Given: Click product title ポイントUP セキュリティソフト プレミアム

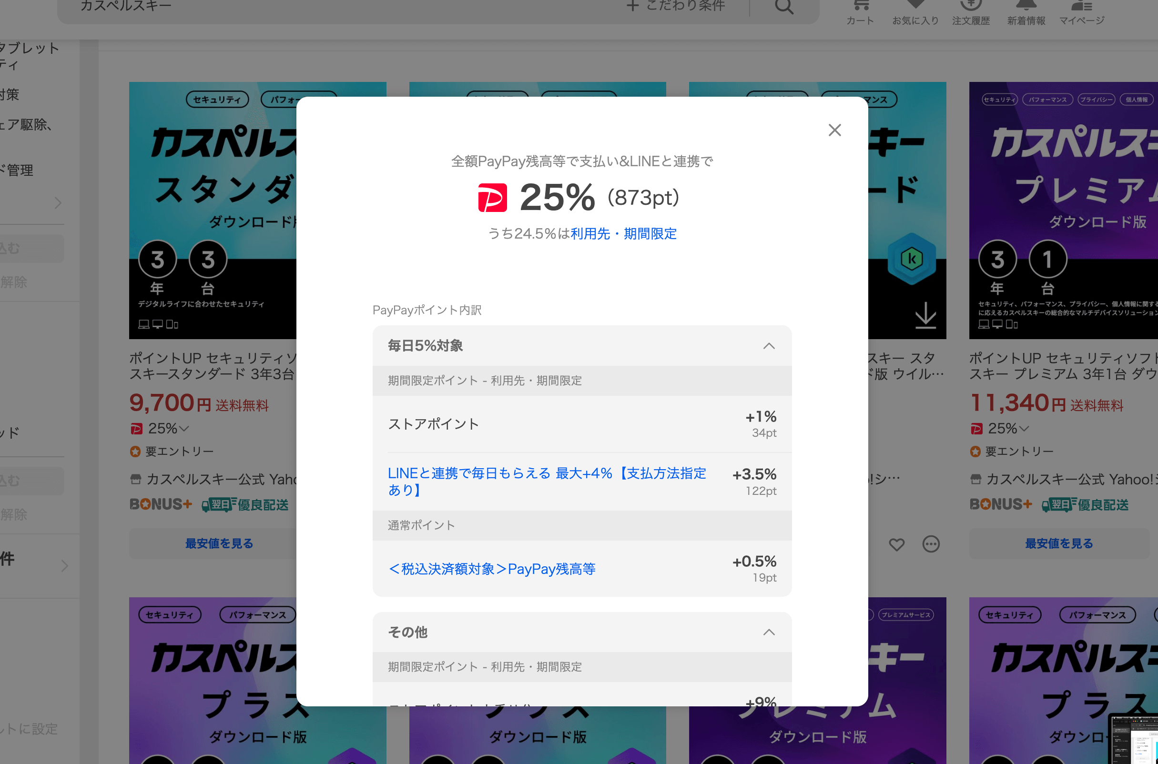Looking at the screenshot, I should click(x=1064, y=366).
